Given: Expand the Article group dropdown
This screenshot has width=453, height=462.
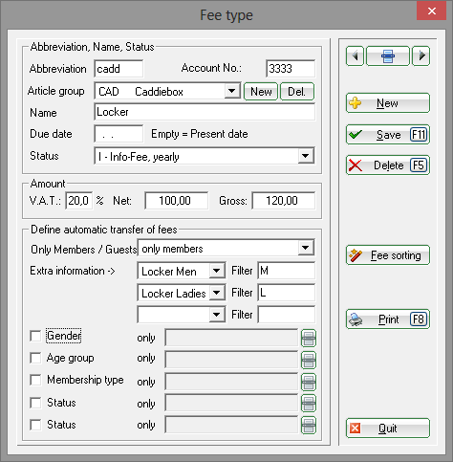Looking at the screenshot, I should point(232,91).
